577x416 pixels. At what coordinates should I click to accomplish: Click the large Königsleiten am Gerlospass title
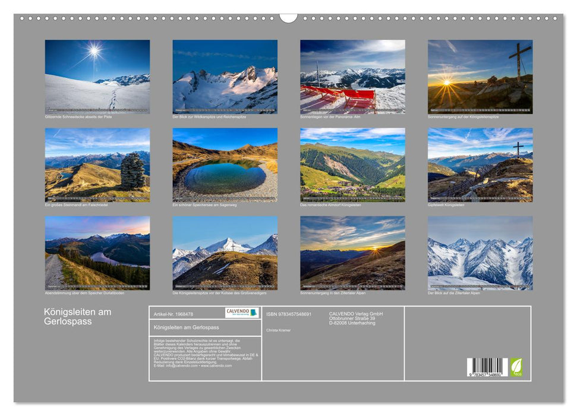pos(77,316)
